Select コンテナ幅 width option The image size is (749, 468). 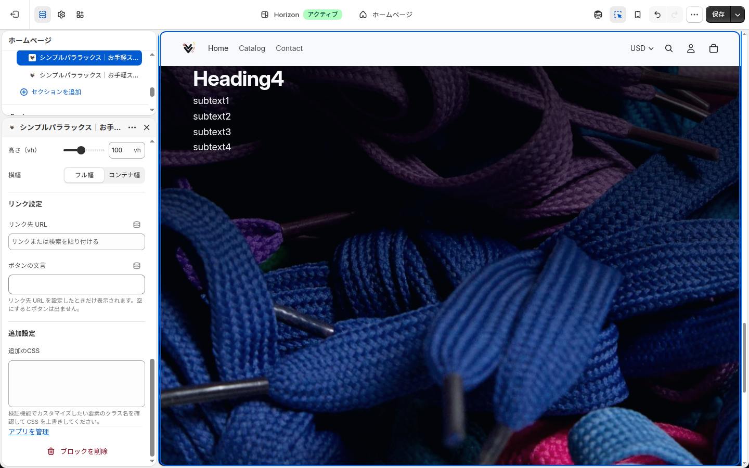[124, 175]
